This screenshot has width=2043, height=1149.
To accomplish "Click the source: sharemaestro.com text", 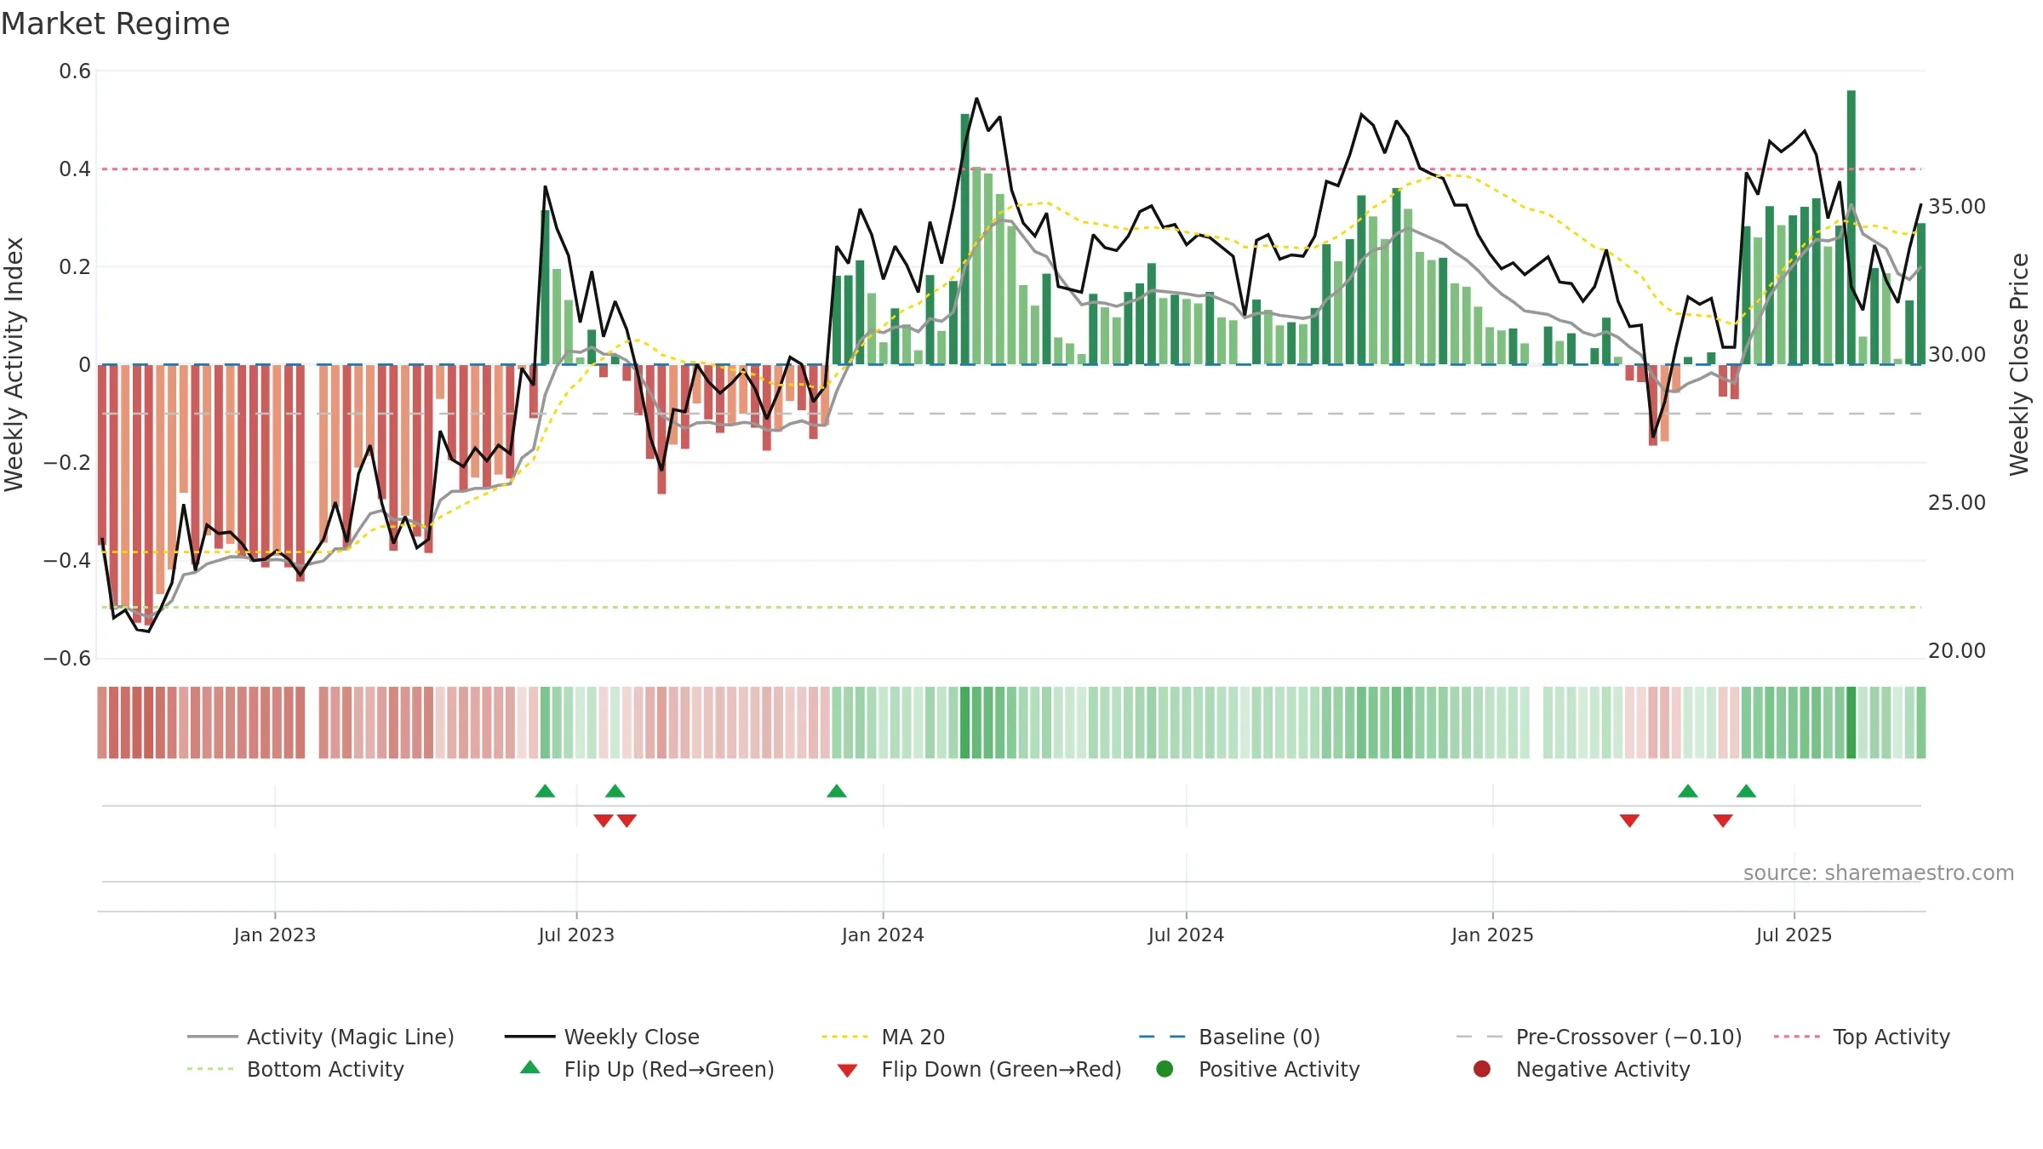I will click(1879, 873).
